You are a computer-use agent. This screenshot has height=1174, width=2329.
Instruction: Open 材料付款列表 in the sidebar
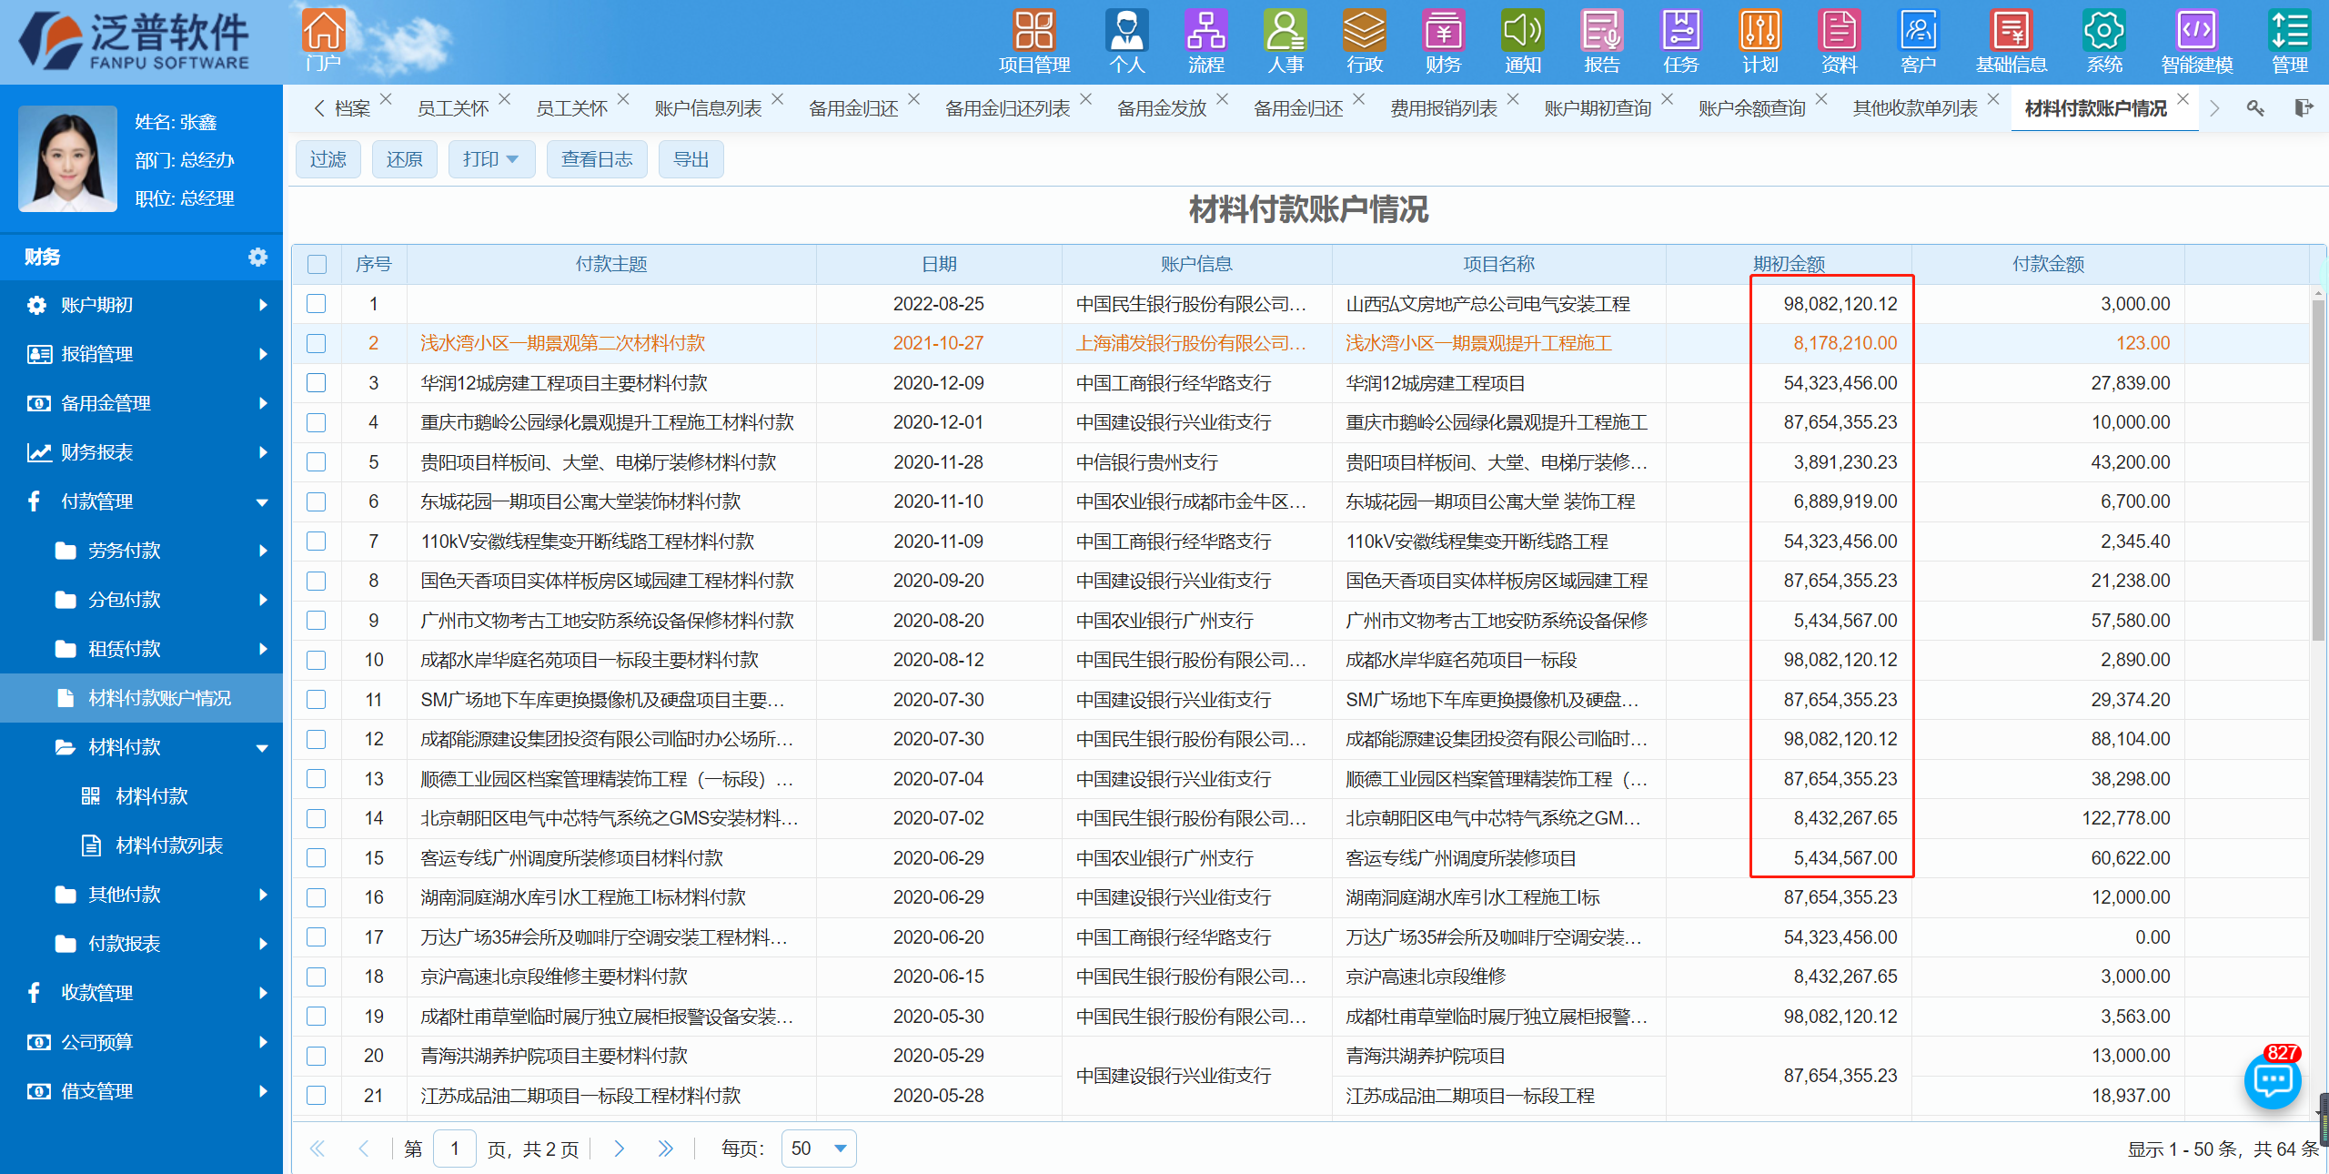tap(169, 845)
